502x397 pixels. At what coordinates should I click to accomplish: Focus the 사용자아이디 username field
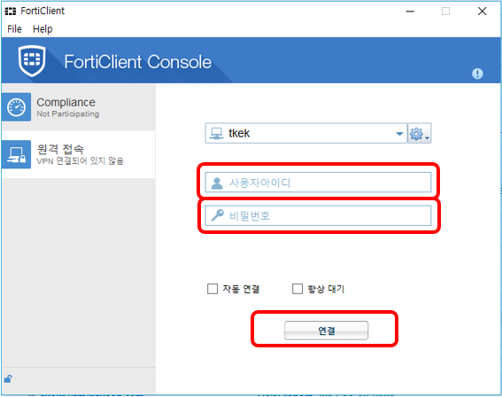[x=318, y=183]
